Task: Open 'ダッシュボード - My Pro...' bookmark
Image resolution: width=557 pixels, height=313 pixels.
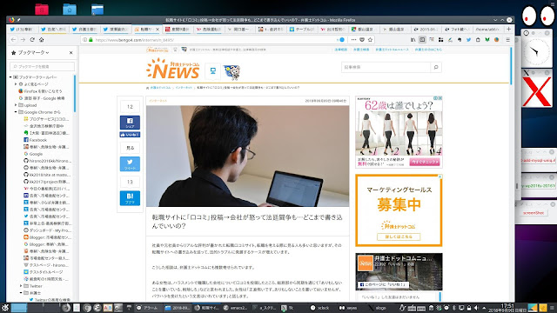Action: click(x=48, y=230)
